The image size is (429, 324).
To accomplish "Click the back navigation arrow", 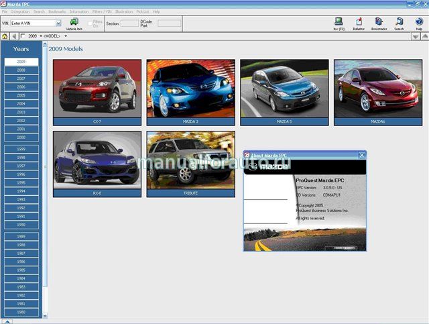I will coord(14,36).
